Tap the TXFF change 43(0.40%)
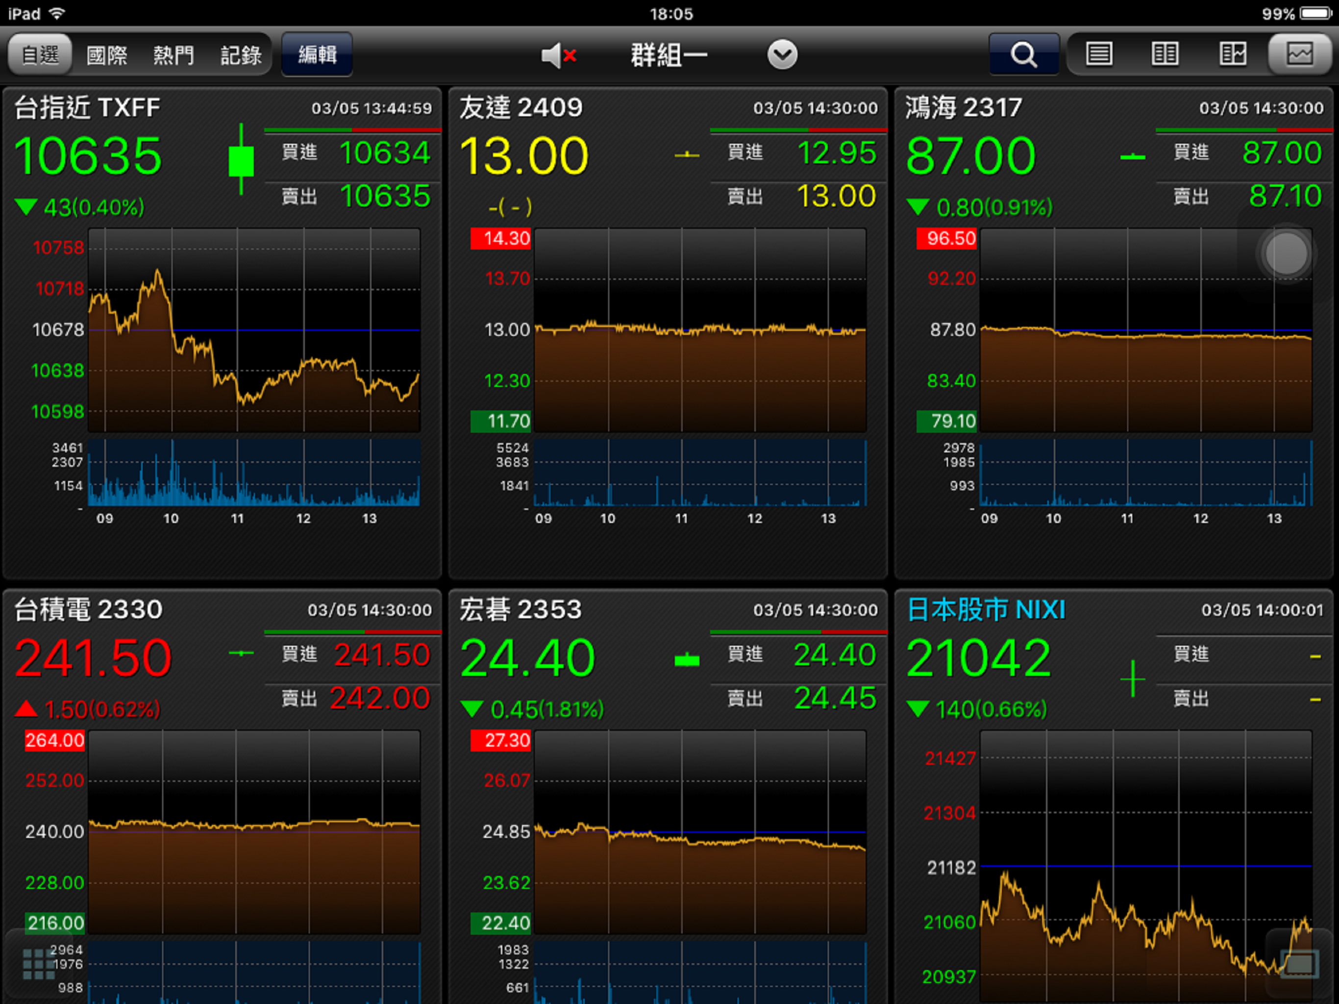This screenshot has height=1004, width=1339. coord(80,208)
